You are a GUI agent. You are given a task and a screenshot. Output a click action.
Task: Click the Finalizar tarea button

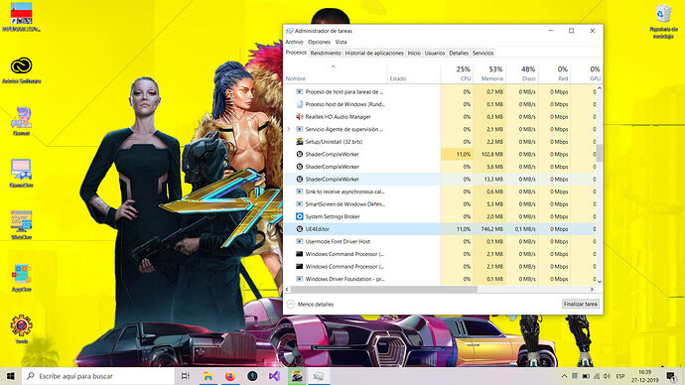580,304
